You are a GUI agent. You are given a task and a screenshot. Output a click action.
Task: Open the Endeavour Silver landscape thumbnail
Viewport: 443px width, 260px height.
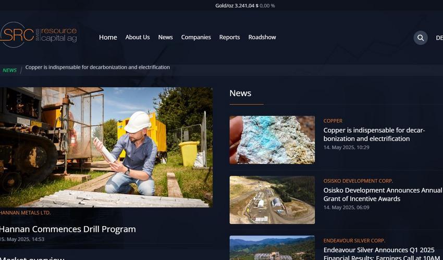[272, 248]
